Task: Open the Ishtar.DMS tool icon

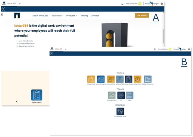Action: [x=91, y=79]
